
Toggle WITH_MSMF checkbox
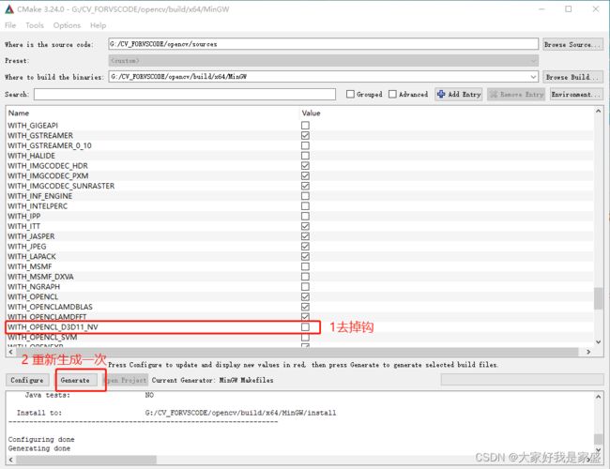tap(305, 266)
